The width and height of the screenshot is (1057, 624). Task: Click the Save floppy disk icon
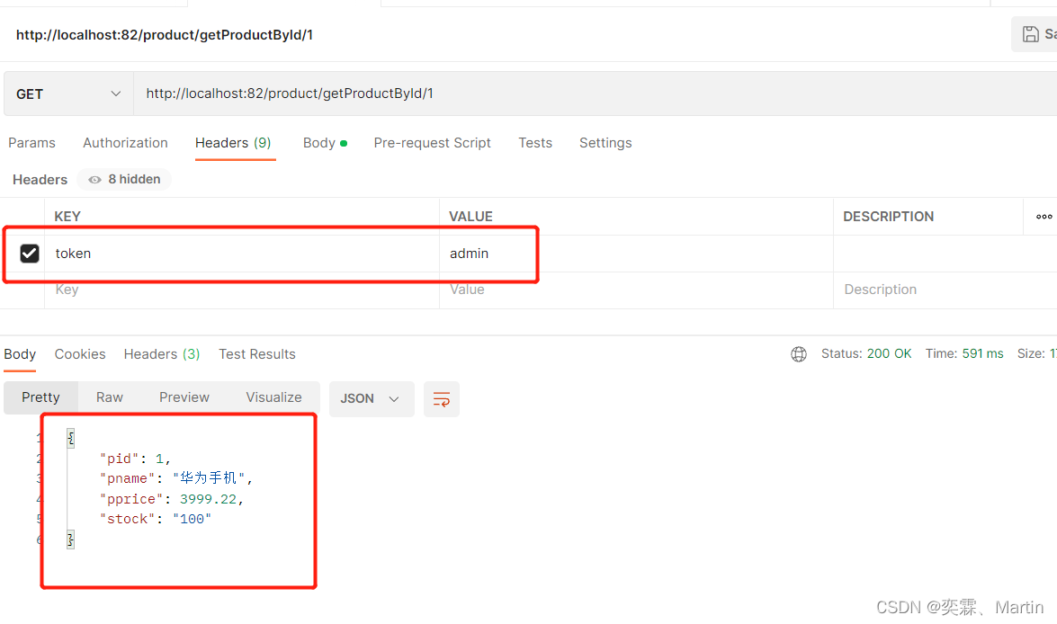click(x=1031, y=35)
